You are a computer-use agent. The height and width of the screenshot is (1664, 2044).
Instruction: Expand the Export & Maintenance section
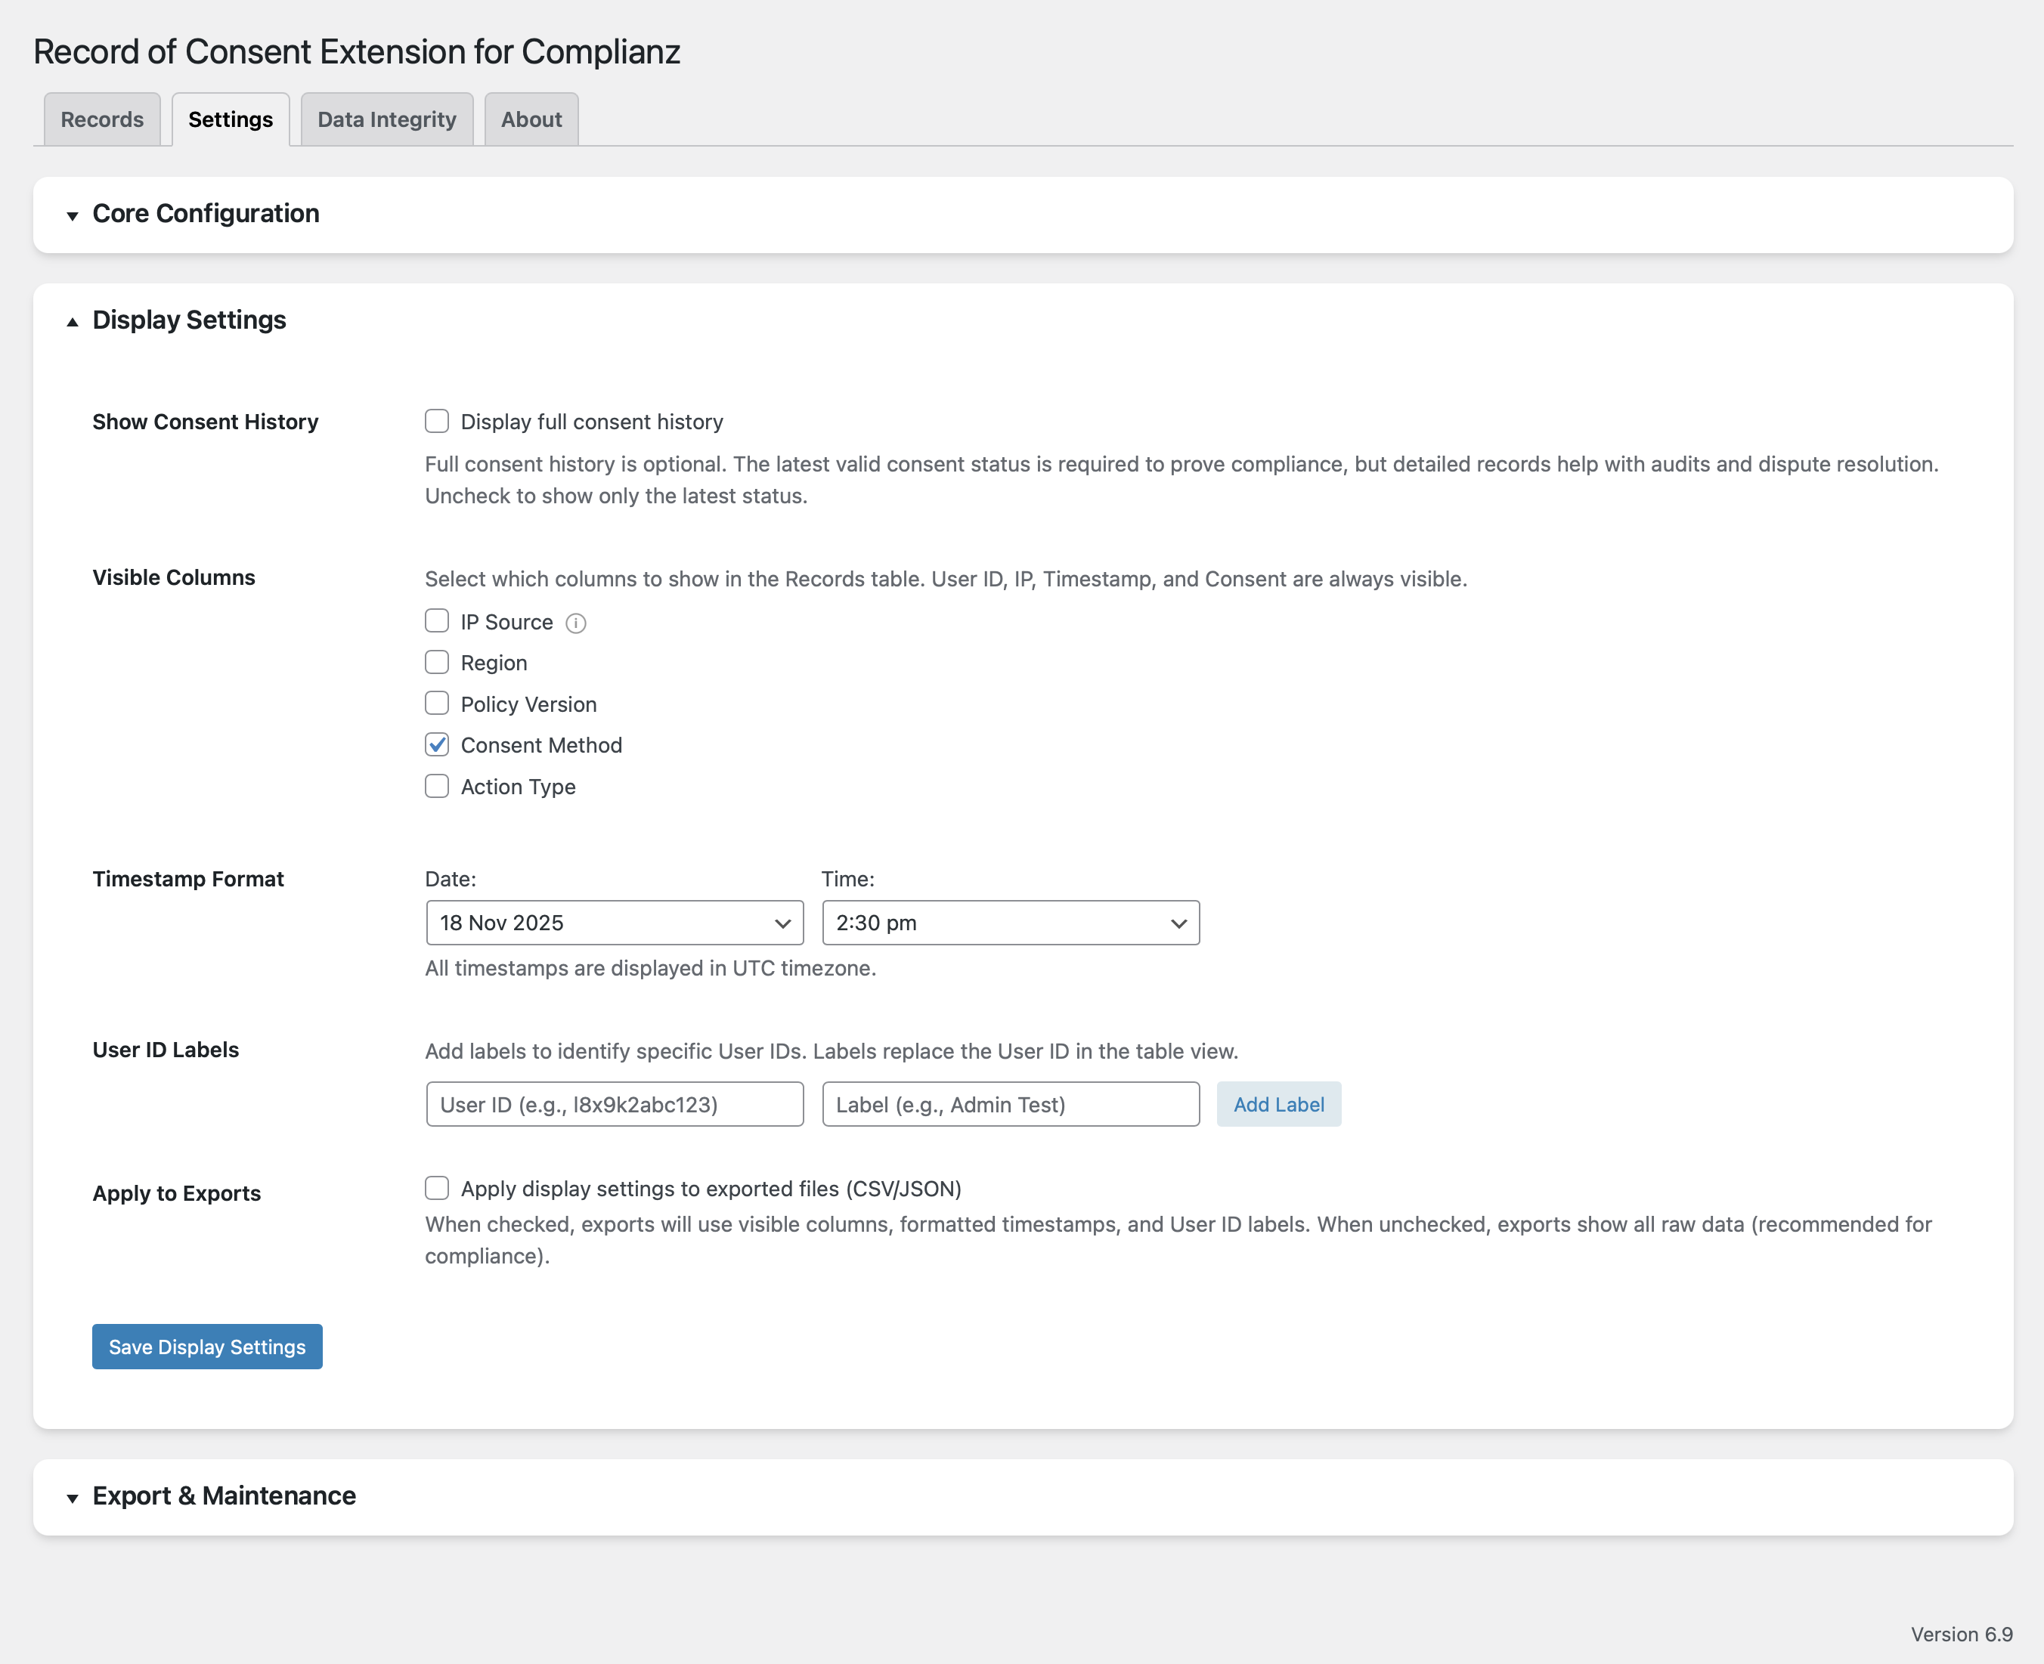(224, 1496)
